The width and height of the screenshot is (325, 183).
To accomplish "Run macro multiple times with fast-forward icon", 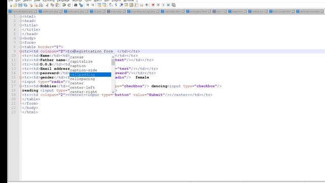I will pos(169,5).
